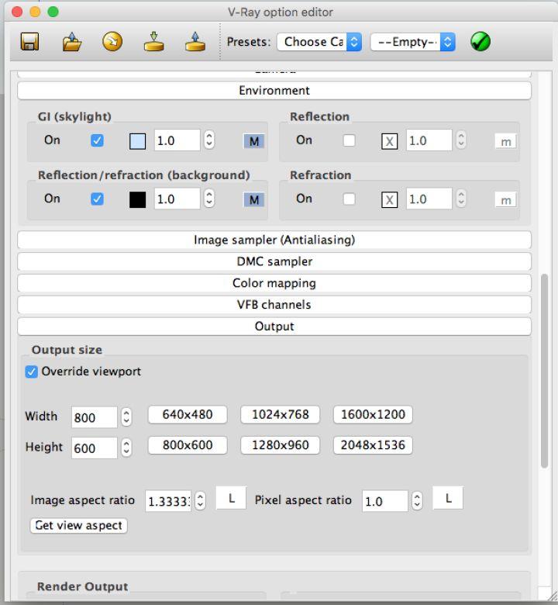The image size is (558, 605).
Task: Set resolution with 640x480 button
Action: pyautogui.click(x=188, y=415)
